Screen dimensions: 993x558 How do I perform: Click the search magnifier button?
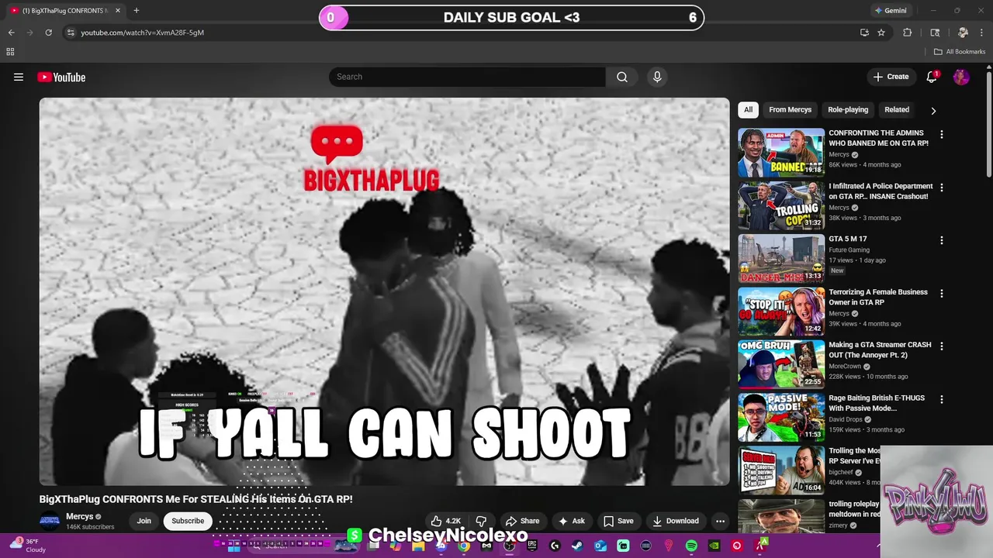pyautogui.click(x=622, y=77)
